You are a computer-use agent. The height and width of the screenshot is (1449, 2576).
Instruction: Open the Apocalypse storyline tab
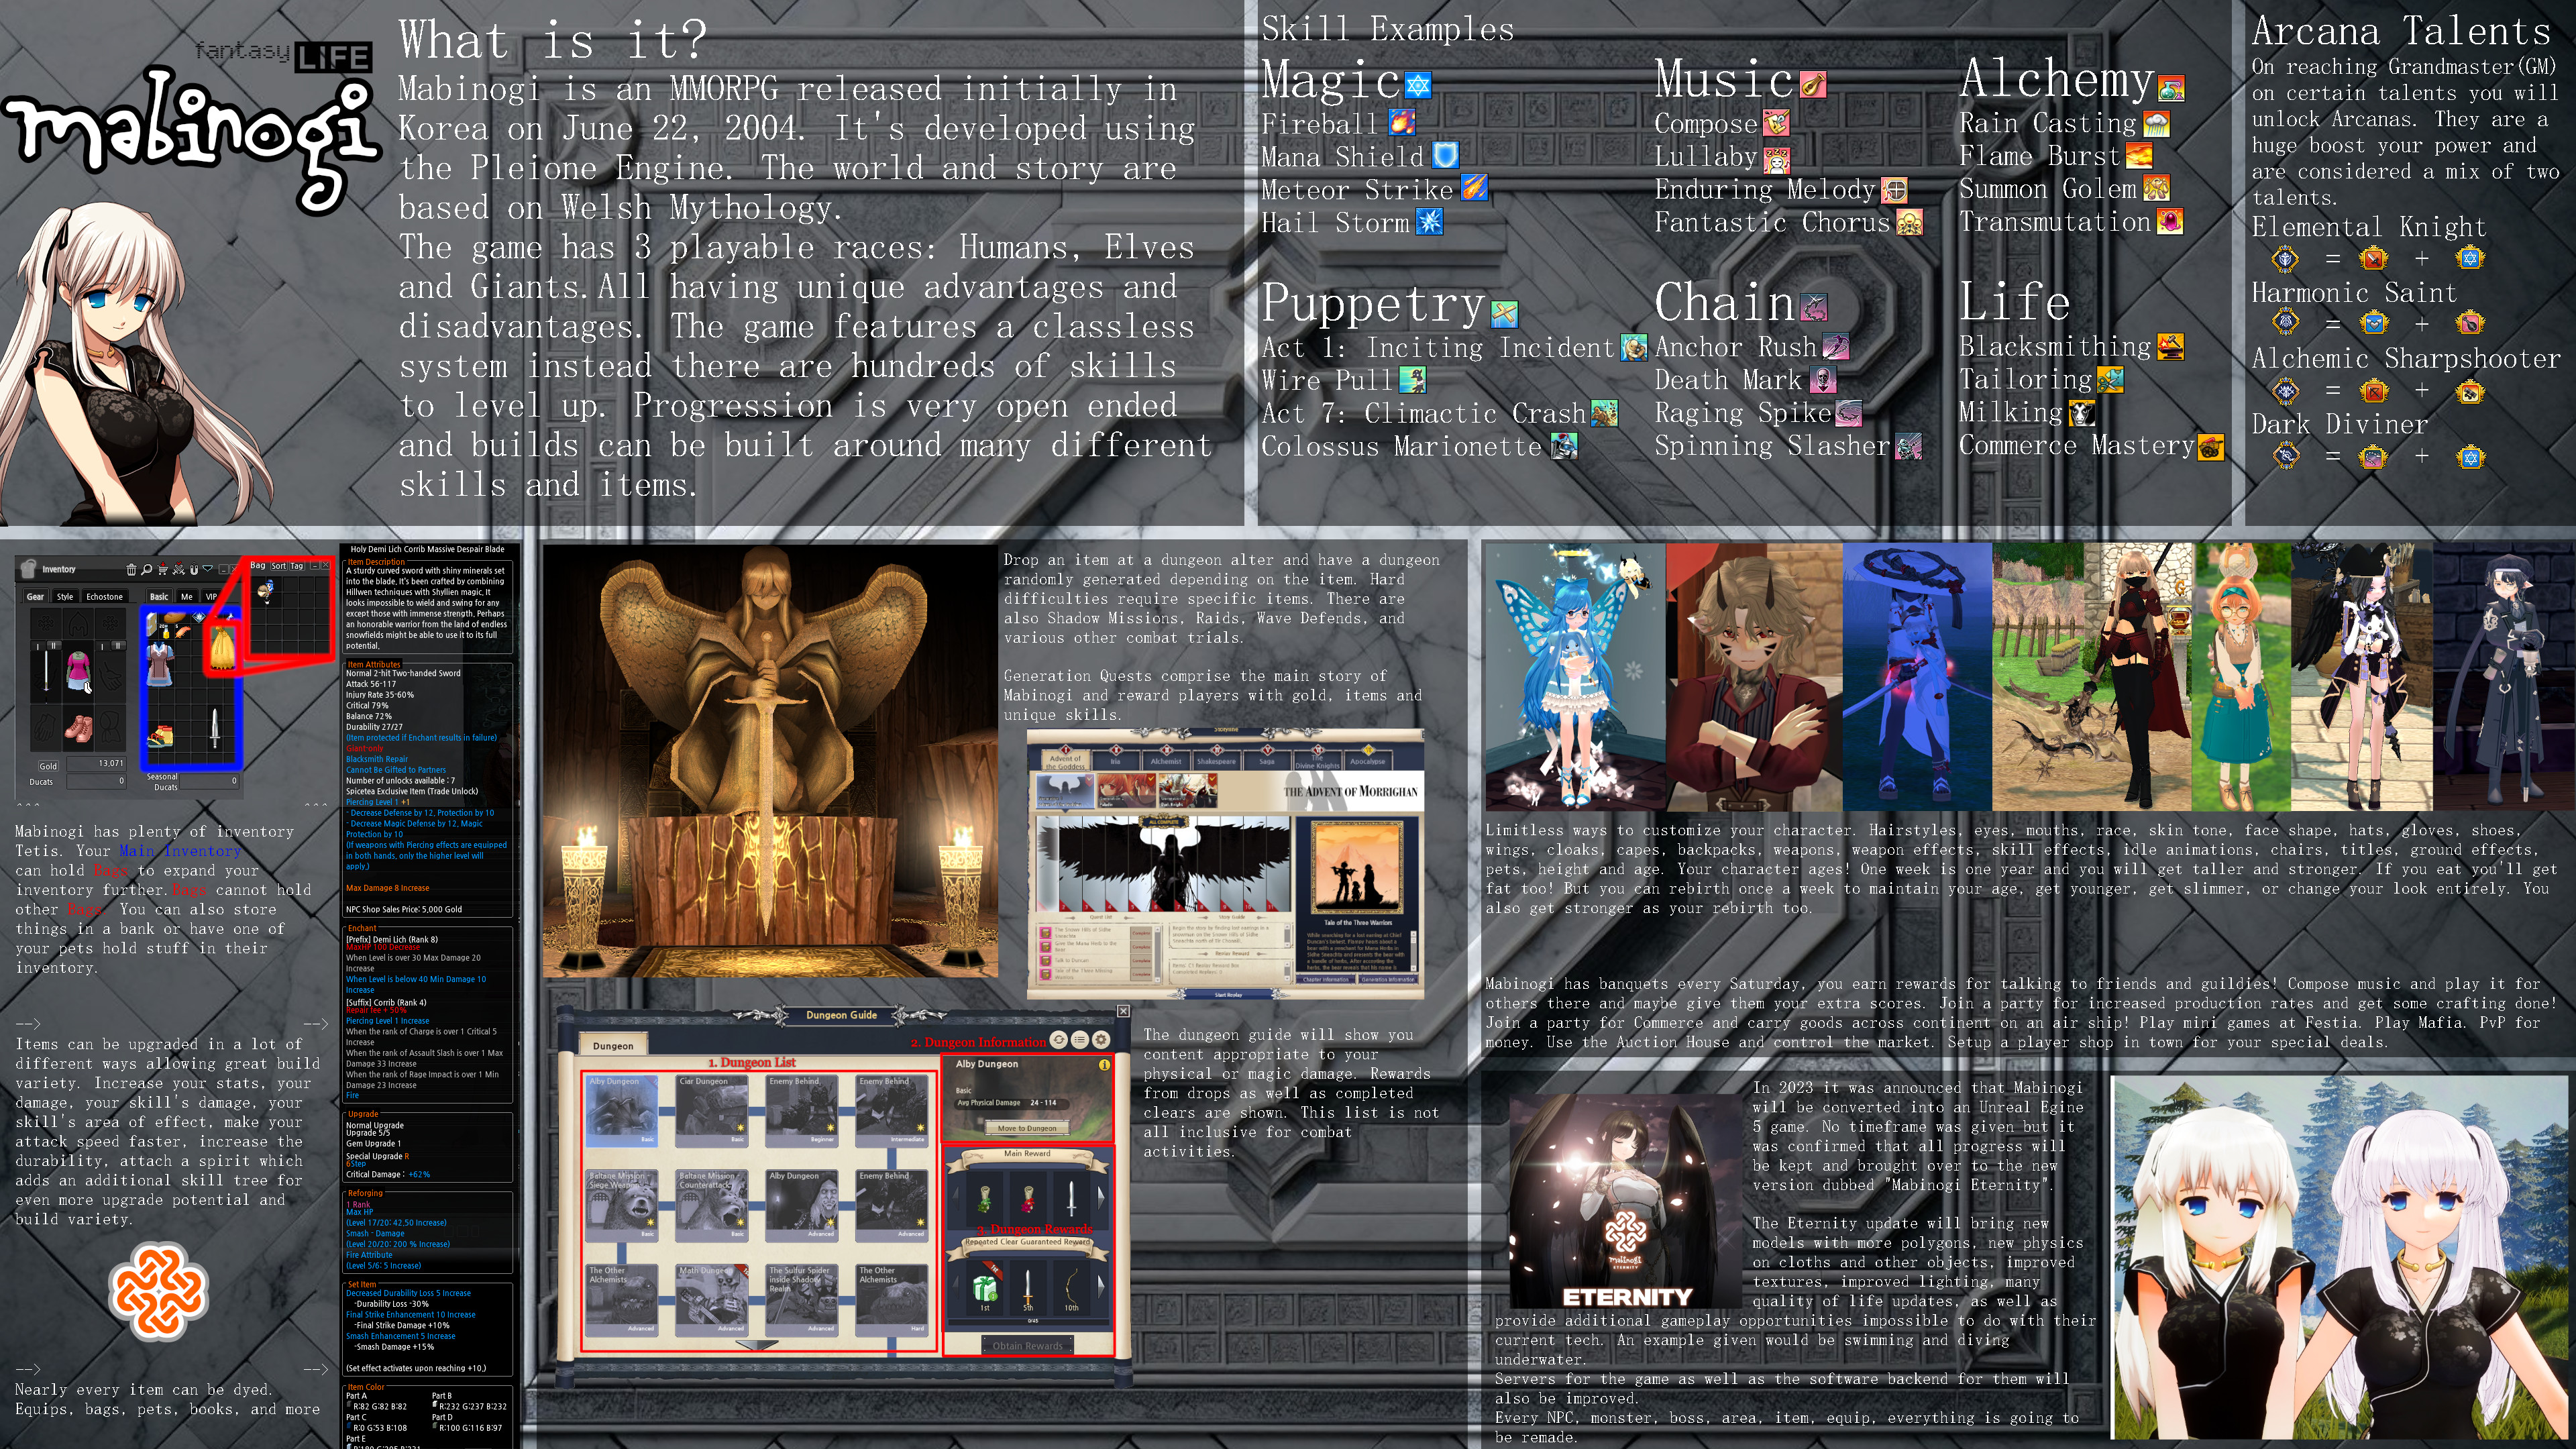coord(1369,761)
